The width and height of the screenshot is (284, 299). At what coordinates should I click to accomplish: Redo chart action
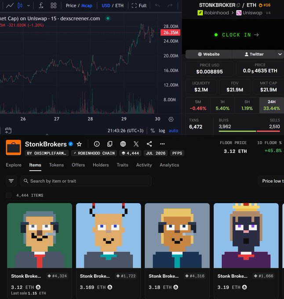pyautogui.click(x=170, y=6)
